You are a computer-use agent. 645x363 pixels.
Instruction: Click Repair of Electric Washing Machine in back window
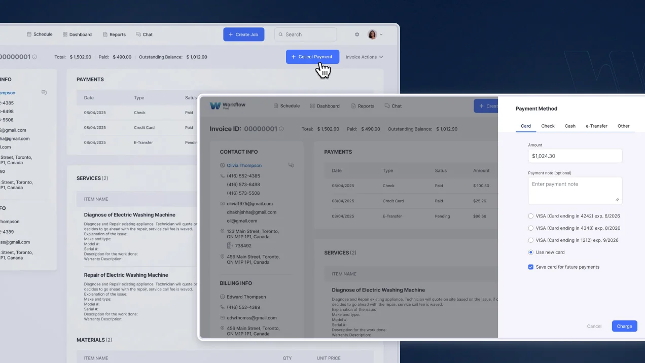click(x=126, y=275)
